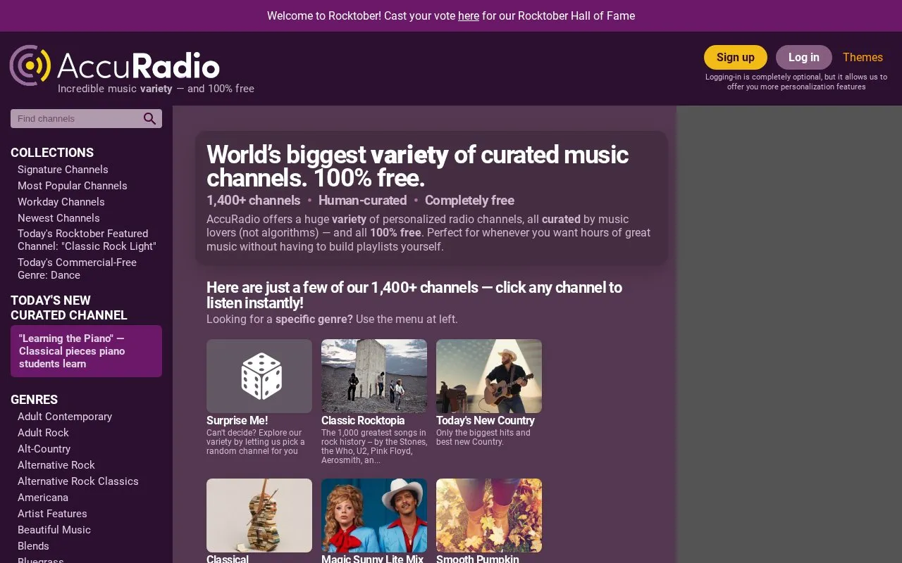The image size is (902, 563).
Task: Click the Classical channel violin thumbnail
Action: (259, 515)
